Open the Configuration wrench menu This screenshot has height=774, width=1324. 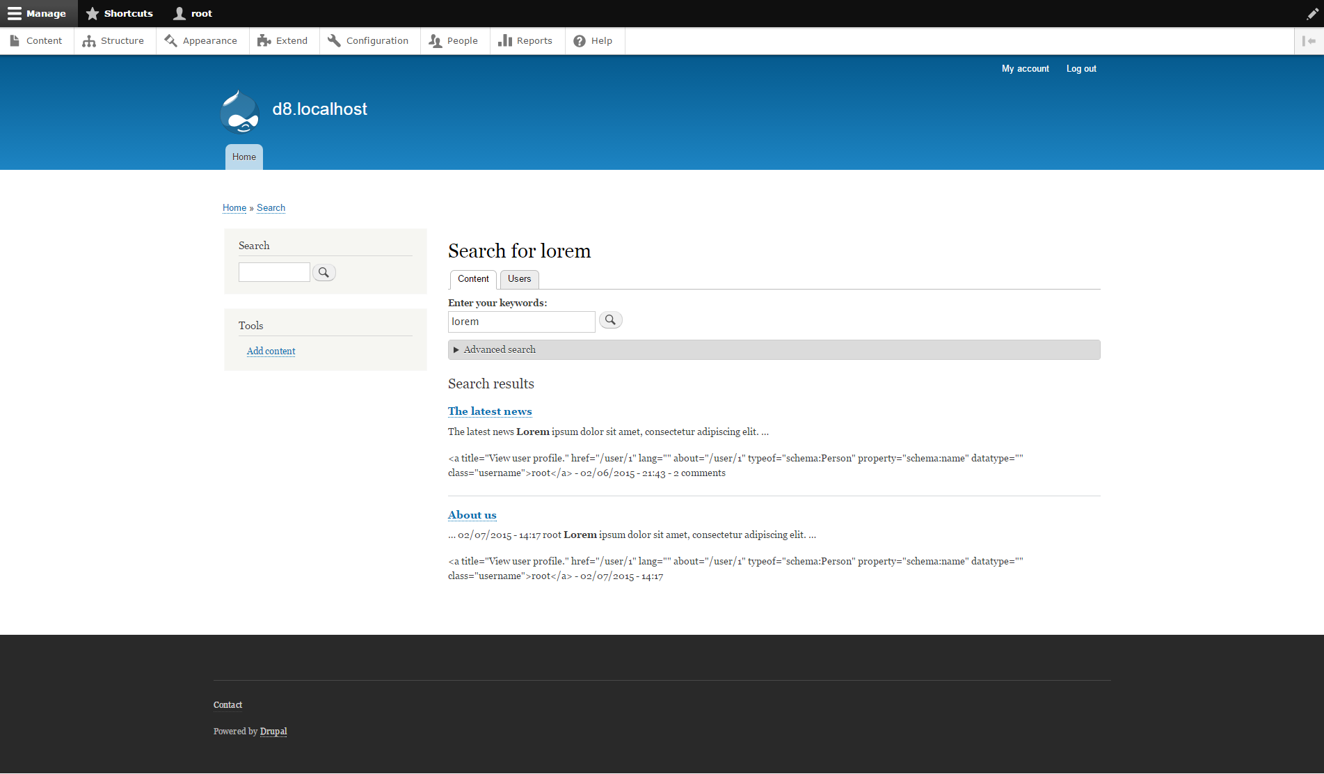pos(334,40)
